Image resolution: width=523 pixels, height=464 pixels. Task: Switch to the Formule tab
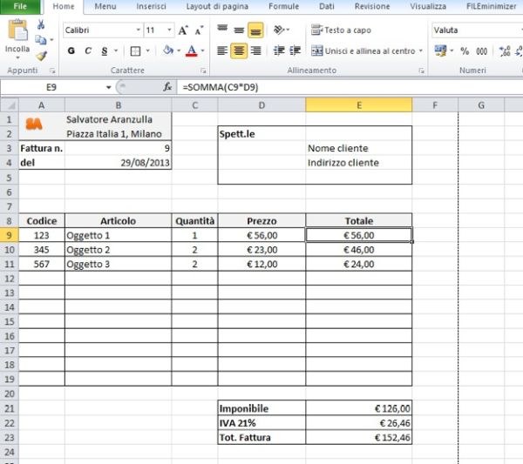tap(283, 6)
